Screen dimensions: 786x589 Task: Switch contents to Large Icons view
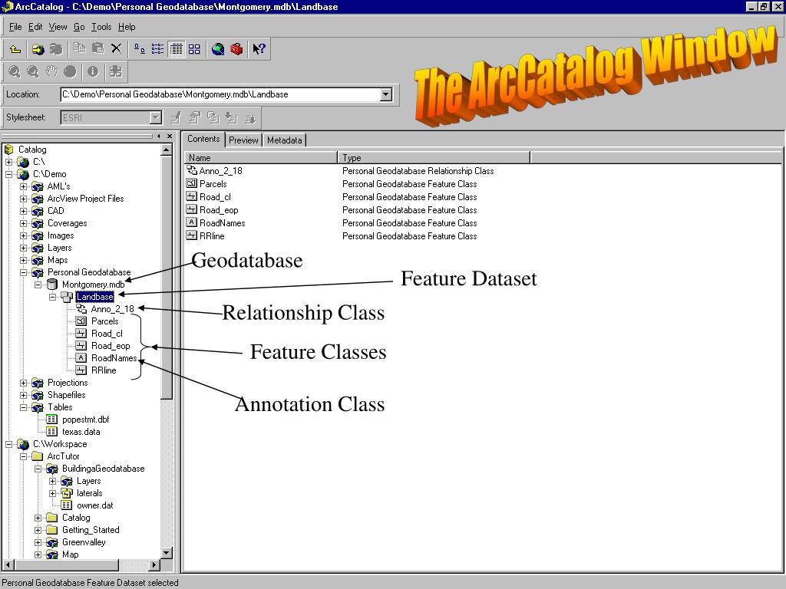coord(140,48)
